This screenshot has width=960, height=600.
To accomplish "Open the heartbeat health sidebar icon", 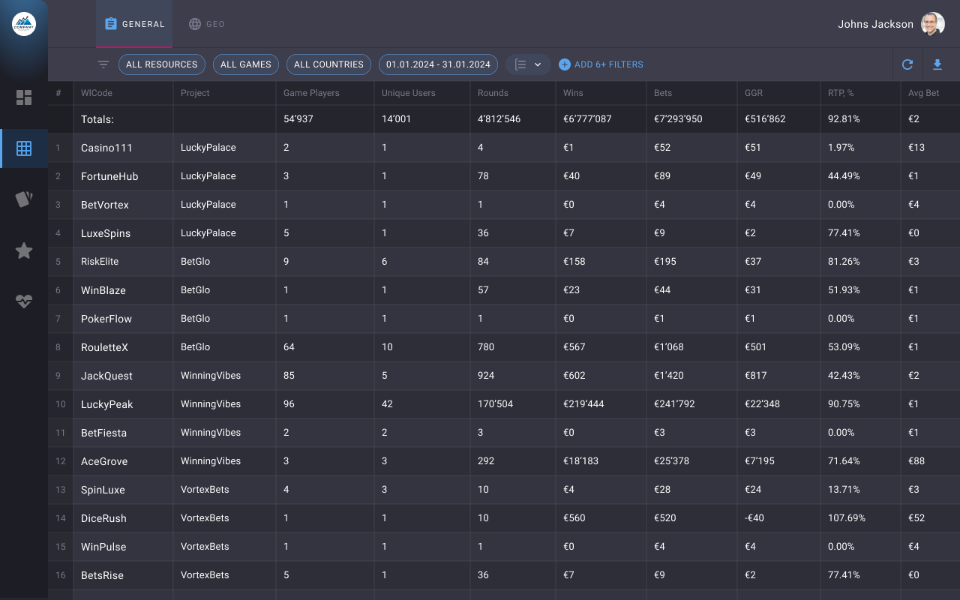I will [24, 301].
